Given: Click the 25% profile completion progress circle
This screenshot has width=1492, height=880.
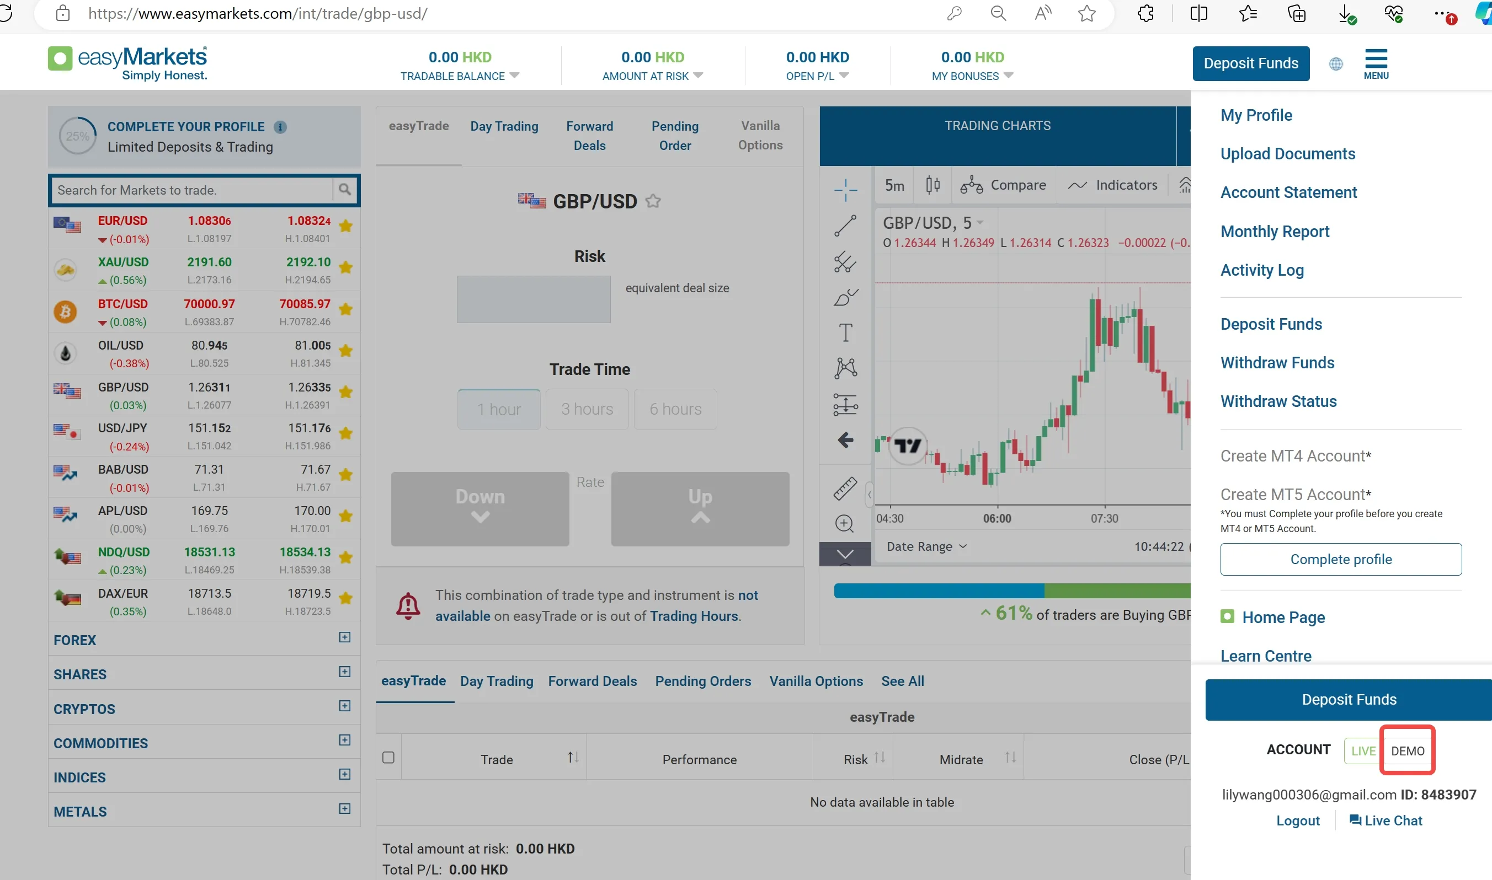Looking at the screenshot, I should [x=78, y=136].
